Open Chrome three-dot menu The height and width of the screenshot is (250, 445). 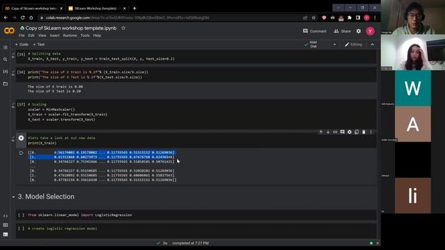coord(375,17)
